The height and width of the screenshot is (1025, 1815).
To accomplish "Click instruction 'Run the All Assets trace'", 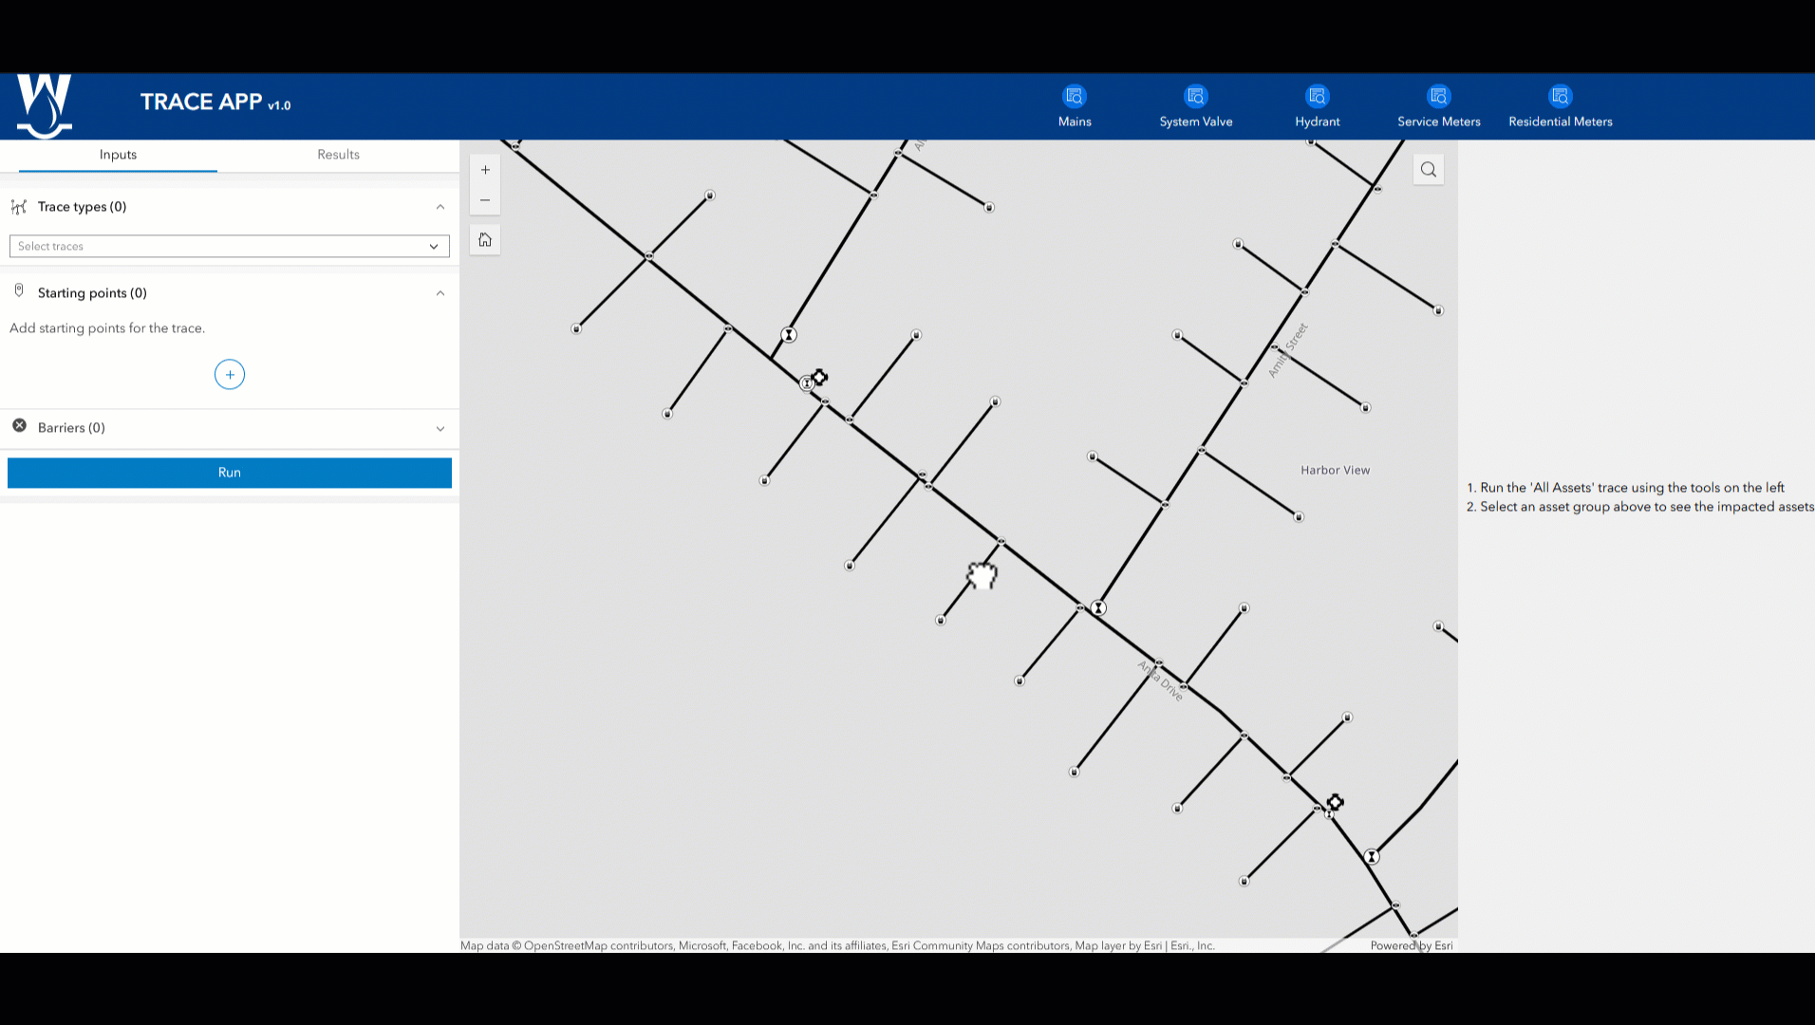I will pos(1625,488).
